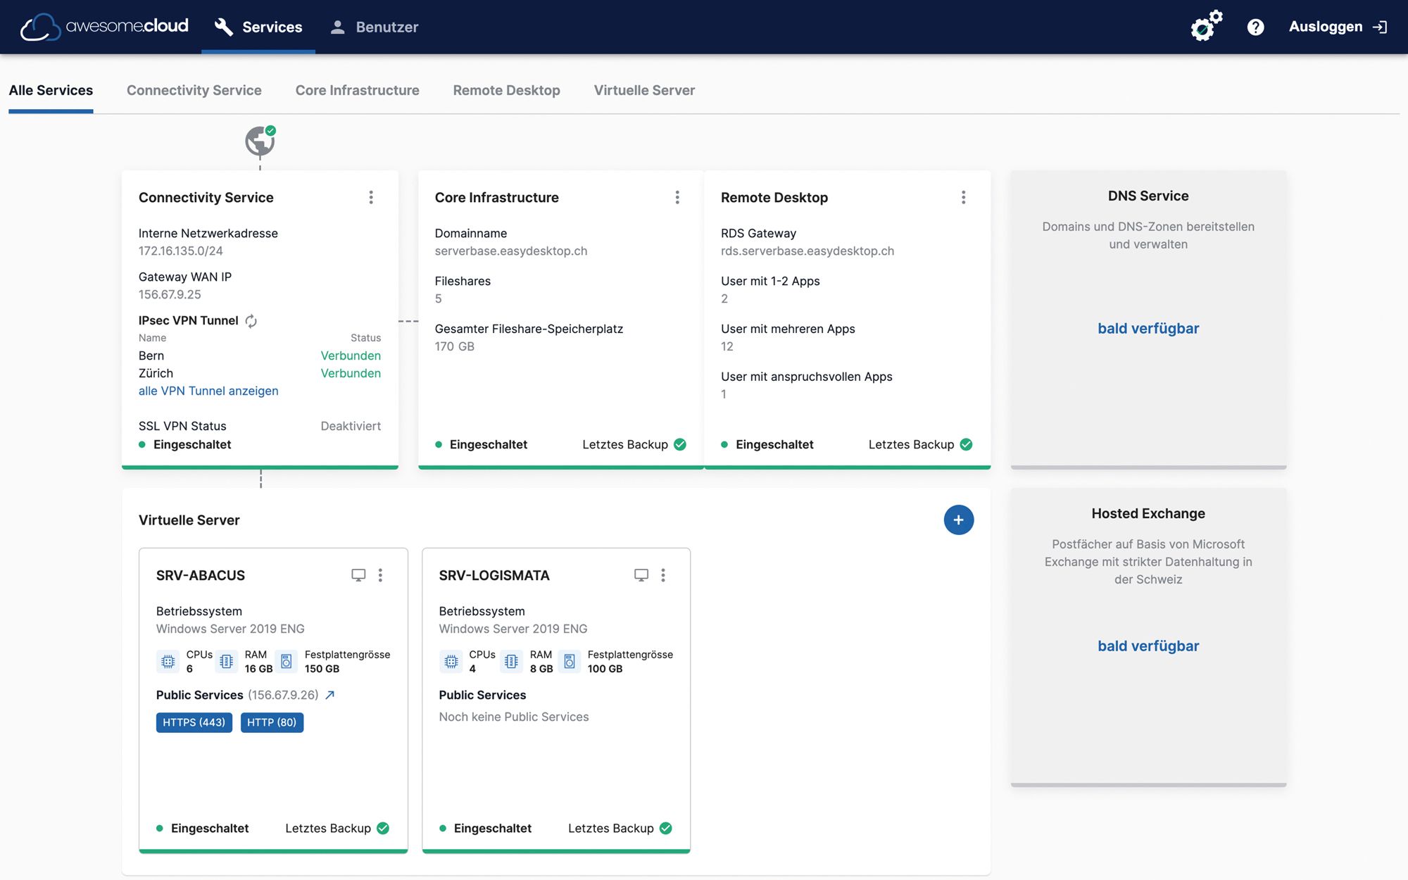The image size is (1408, 880).
Task: Open SRV-ABACUS three-dot menu
Action: pos(380,575)
